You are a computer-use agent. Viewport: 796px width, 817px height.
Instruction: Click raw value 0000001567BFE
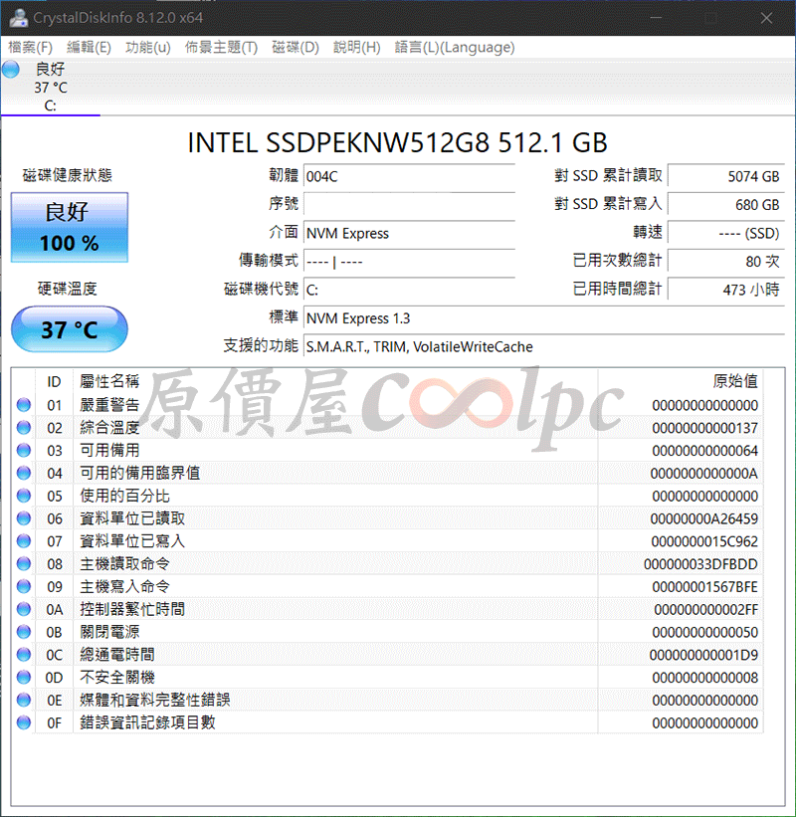(704, 587)
